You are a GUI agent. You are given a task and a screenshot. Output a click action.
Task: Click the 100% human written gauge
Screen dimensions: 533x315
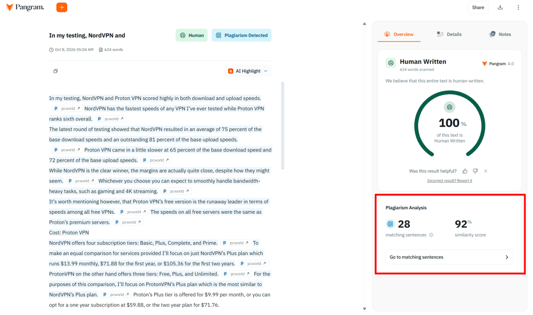[449, 124]
